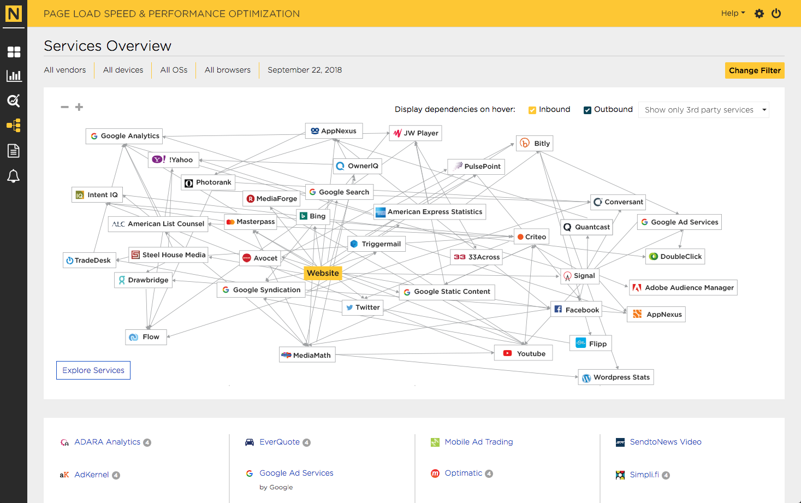Click the count badge beside AdKernel
The height and width of the screenshot is (503, 801).
(116, 475)
